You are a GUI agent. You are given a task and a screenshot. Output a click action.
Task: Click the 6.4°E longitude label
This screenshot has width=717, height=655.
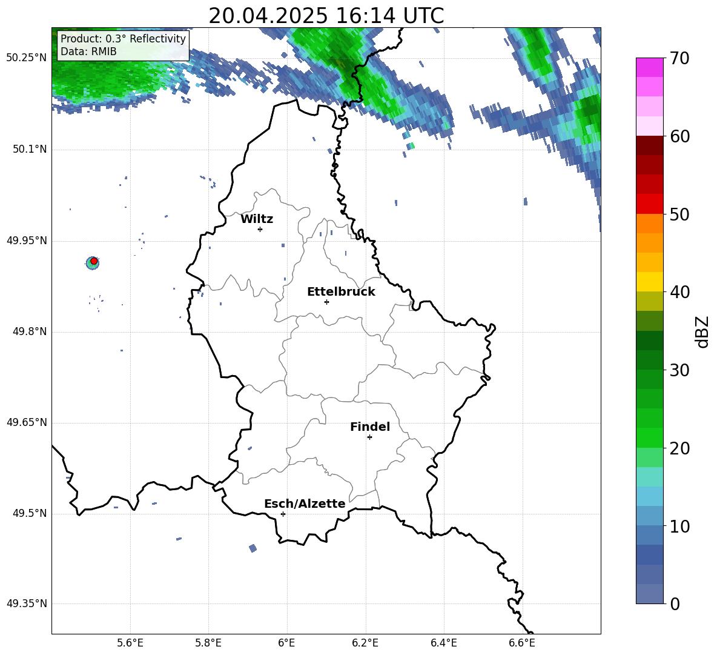(x=444, y=643)
